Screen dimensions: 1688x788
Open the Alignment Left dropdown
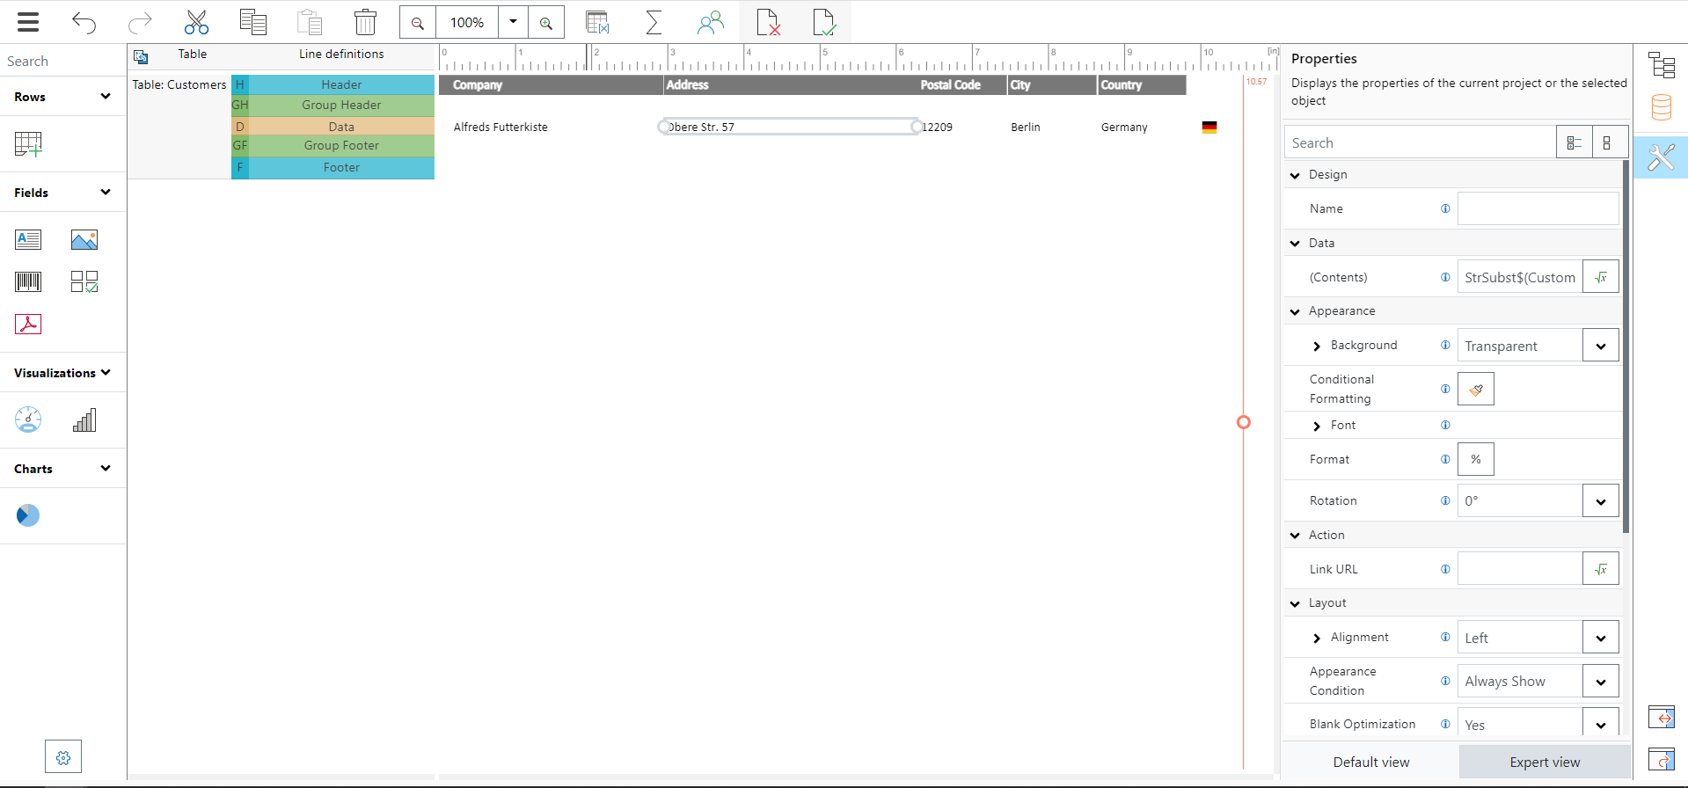1601,638
